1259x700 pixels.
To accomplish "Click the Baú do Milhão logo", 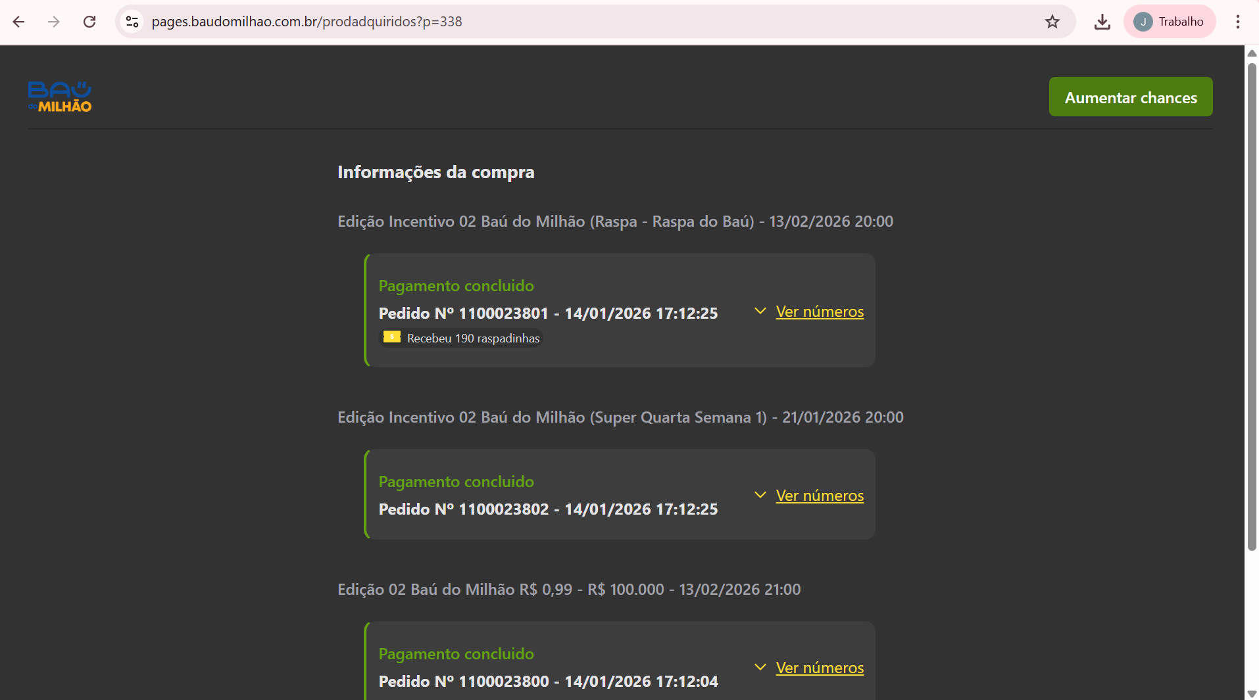I will (x=59, y=96).
